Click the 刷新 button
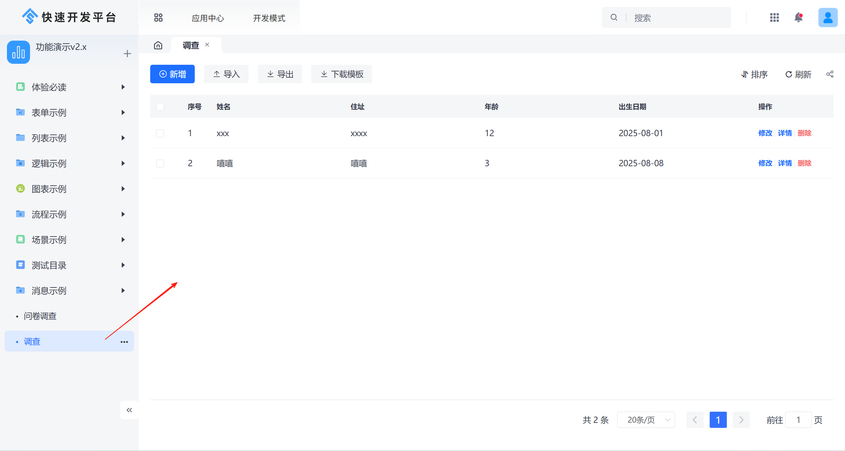 pyautogui.click(x=798, y=74)
